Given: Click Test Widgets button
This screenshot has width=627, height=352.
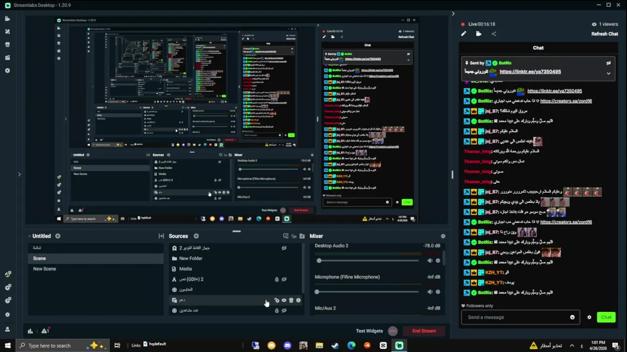Looking at the screenshot, I should [369, 331].
